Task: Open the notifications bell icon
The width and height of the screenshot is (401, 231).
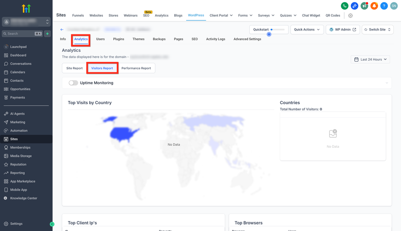Action: click(x=374, y=6)
